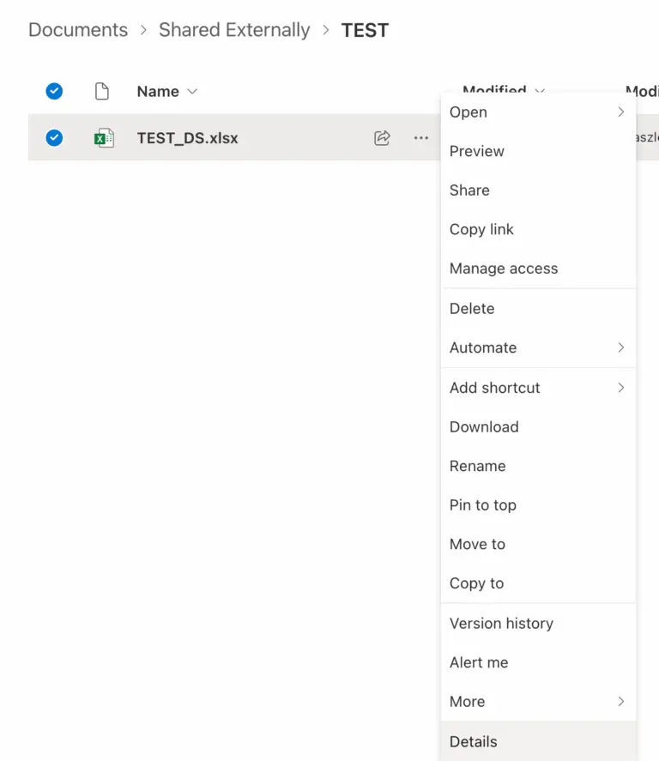Select Rename from the context menu
659x761 pixels.
[477, 466]
